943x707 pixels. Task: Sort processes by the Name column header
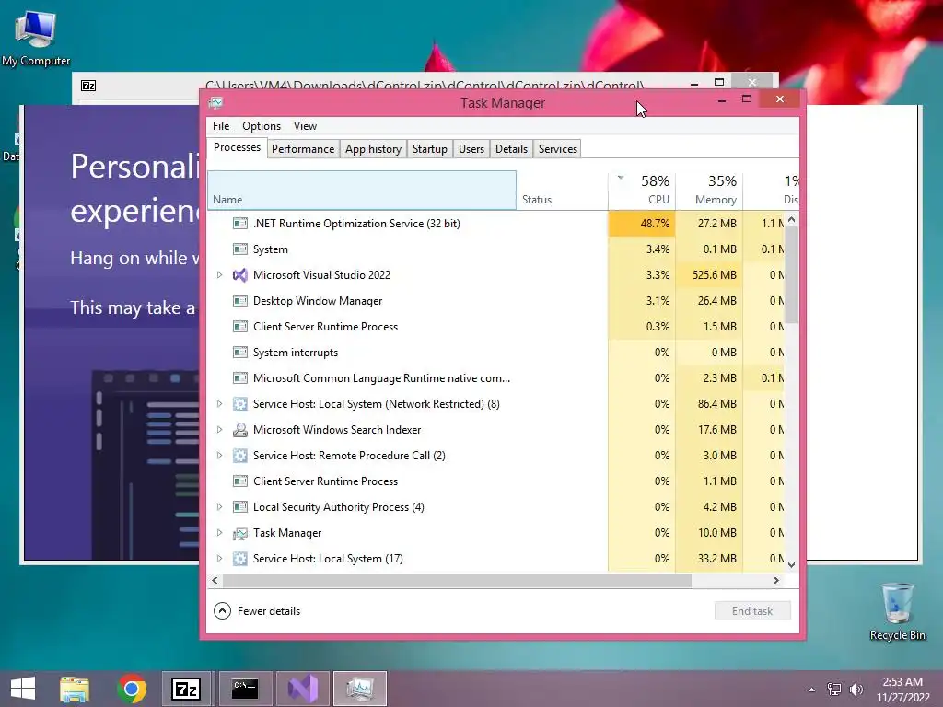[361, 191]
